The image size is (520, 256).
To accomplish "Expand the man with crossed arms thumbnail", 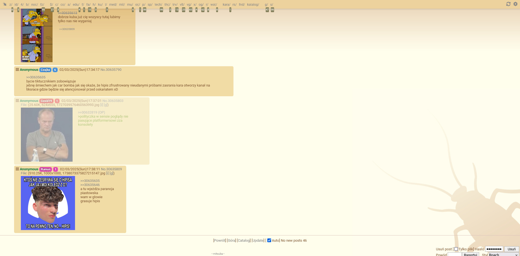I will click(47, 135).
